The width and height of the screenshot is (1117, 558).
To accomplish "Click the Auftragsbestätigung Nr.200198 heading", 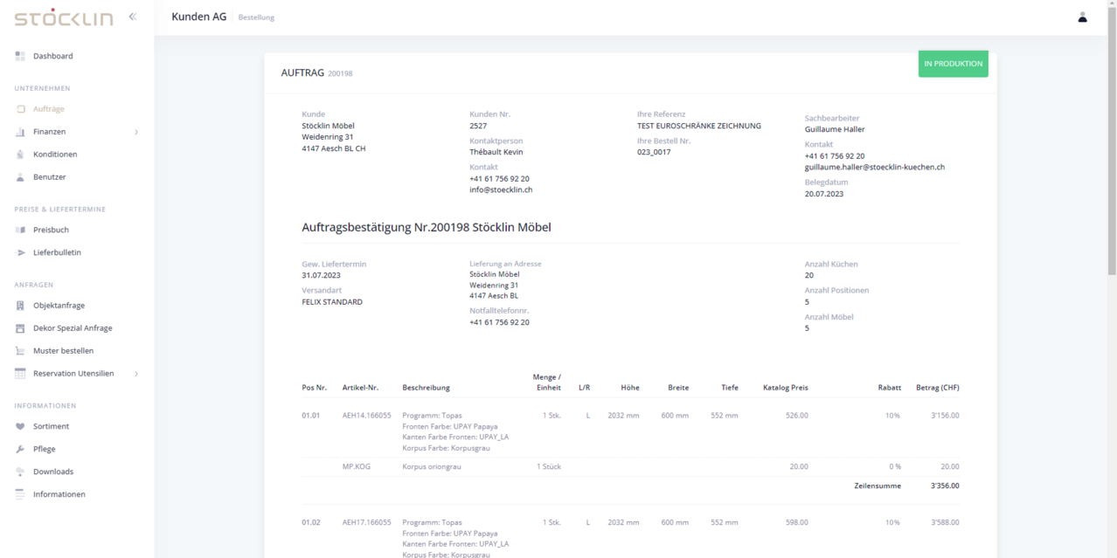I will pos(426,228).
